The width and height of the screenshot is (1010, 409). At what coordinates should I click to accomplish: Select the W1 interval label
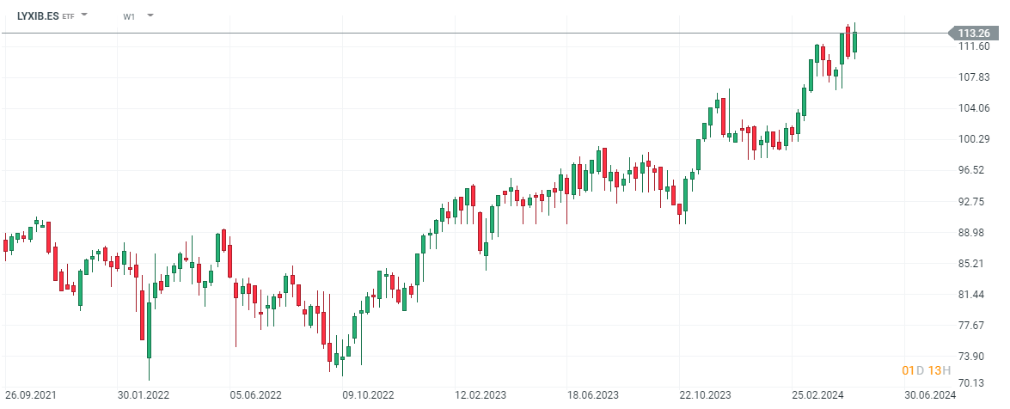tap(129, 16)
